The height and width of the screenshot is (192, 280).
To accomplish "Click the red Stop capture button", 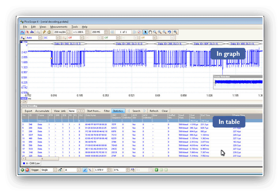I will pos(27,170).
